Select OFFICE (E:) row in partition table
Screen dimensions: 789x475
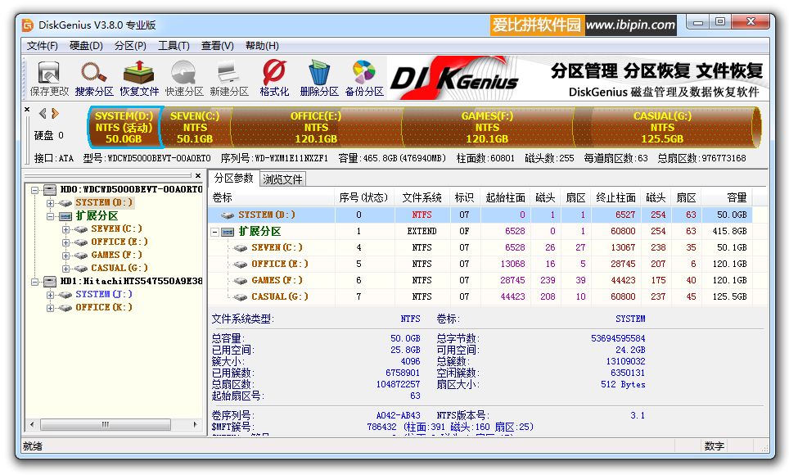[480, 264]
